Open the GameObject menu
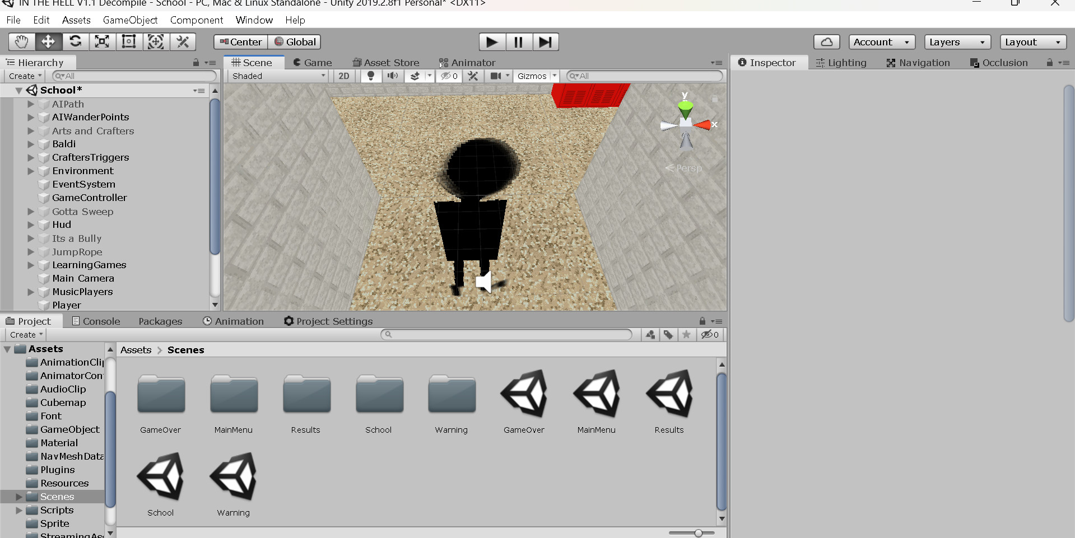1075x538 pixels. coord(130,20)
